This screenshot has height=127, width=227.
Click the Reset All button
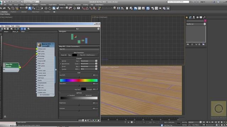tap(64, 55)
